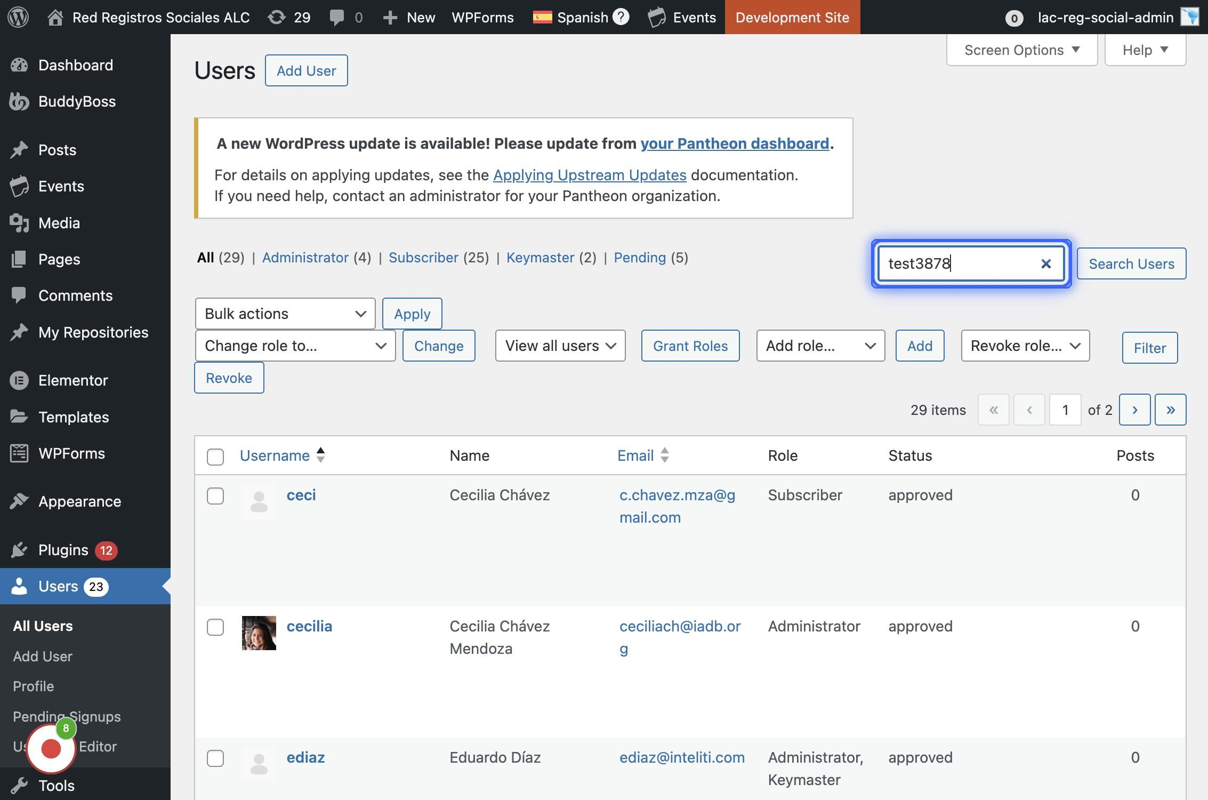The height and width of the screenshot is (800, 1208).
Task: Click the Plugins plug icon
Action: tap(19, 550)
